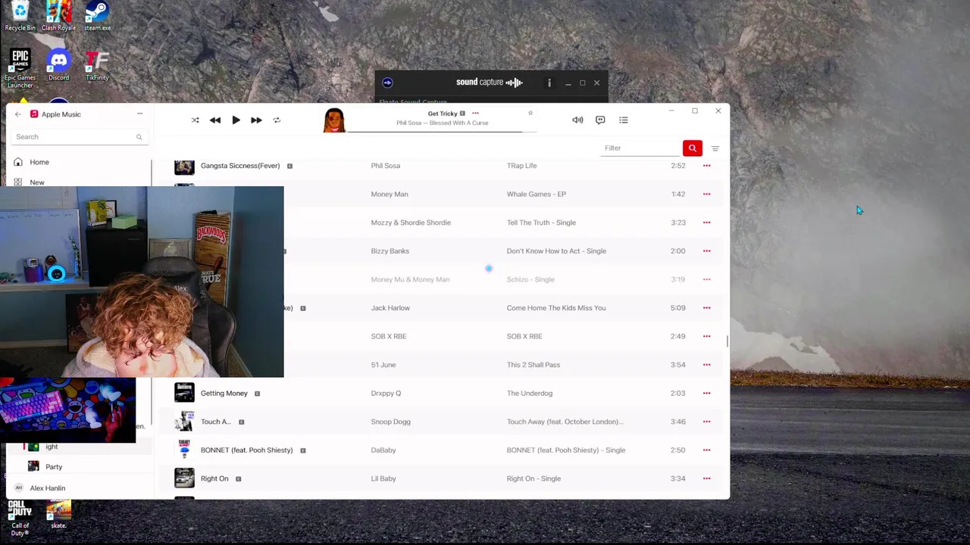Open more options for SOB X RBE row

click(x=706, y=336)
